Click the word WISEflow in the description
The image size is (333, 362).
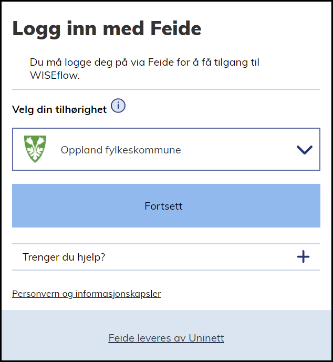click(55, 75)
